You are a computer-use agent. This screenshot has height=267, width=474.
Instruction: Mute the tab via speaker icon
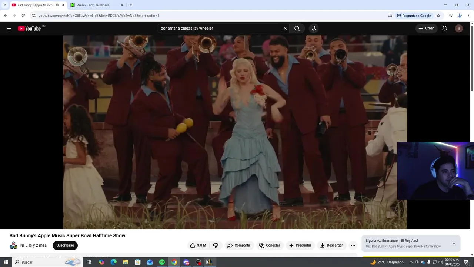coord(57,5)
